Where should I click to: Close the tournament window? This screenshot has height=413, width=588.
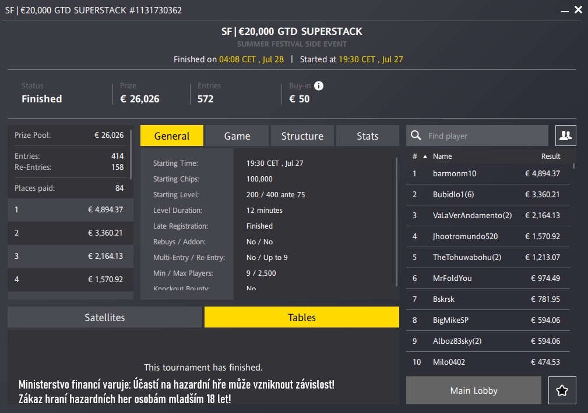578,10
